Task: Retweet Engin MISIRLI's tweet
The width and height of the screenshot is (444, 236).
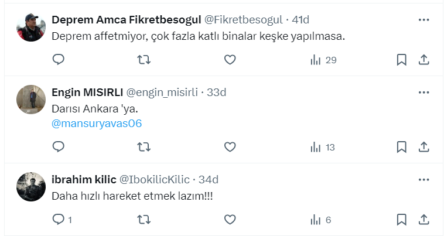Action: click(144, 147)
